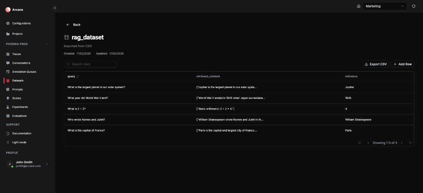
Task: Open Evaluations in the sidebar
Action: pyautogui.click(x=19, y=116)
